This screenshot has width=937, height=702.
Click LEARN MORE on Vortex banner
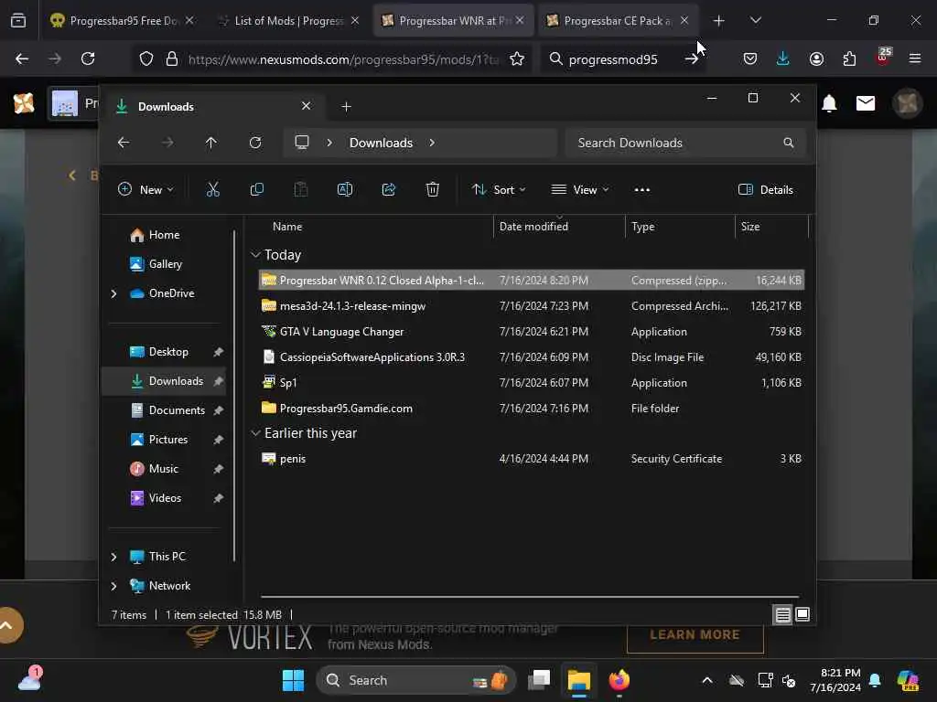[695, 634]
